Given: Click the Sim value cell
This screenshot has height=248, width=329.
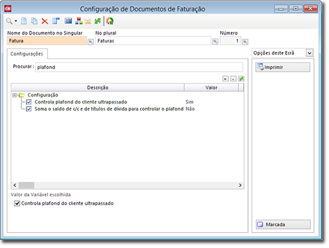Looking at the screenshot, I should [x=190, y=102].
